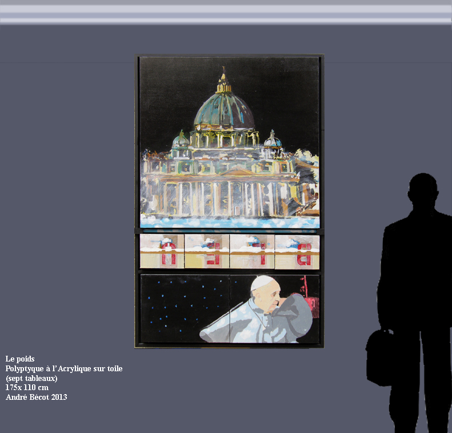Select the fourth small panel in middle row
This screenshot has width=452, height=433.
coord(297,251)
